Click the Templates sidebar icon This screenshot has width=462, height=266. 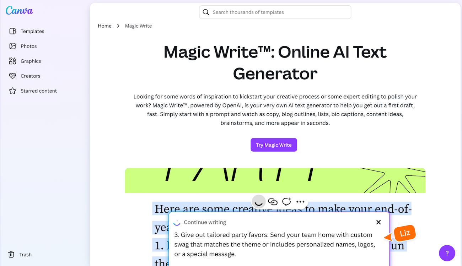click(12, 31)
